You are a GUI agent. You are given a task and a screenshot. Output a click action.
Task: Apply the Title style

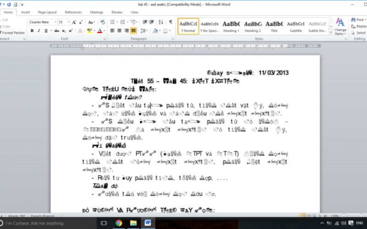click(x=274, y=27)
